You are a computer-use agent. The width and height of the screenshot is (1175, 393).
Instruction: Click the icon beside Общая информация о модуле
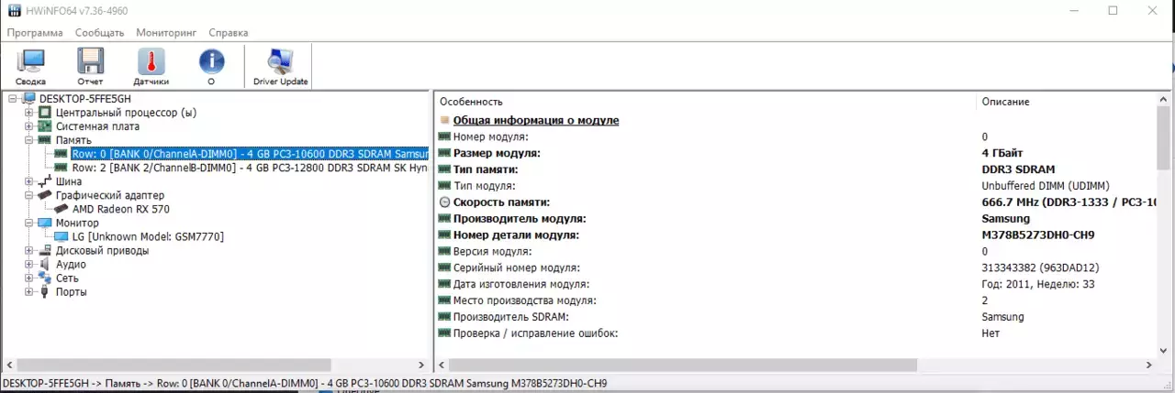pos(445,120)
